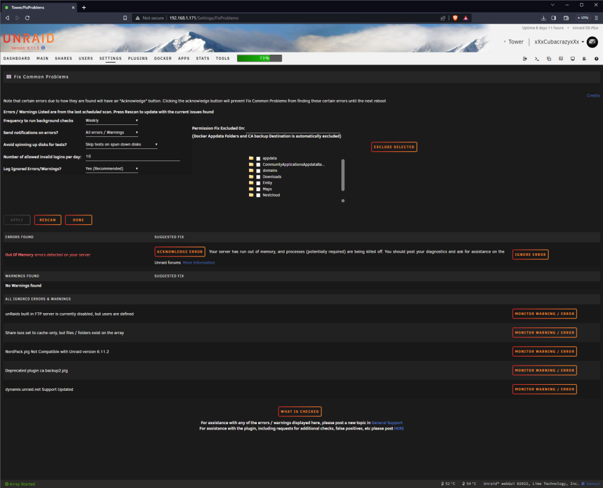Open browser downloads icon

[543, 18]
